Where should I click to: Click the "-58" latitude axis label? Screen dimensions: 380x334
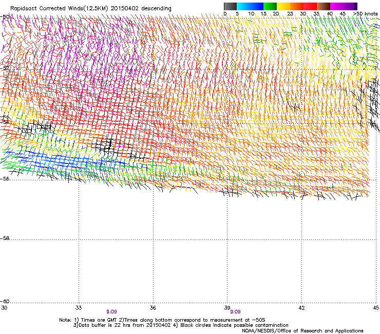[x=5, y=238]
